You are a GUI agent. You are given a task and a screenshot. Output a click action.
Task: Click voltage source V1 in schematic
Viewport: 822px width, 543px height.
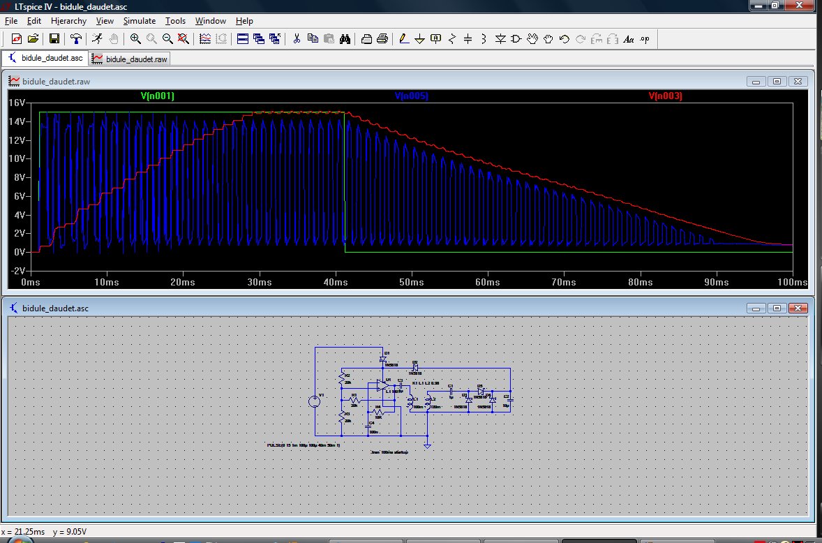tap(315, 401)
